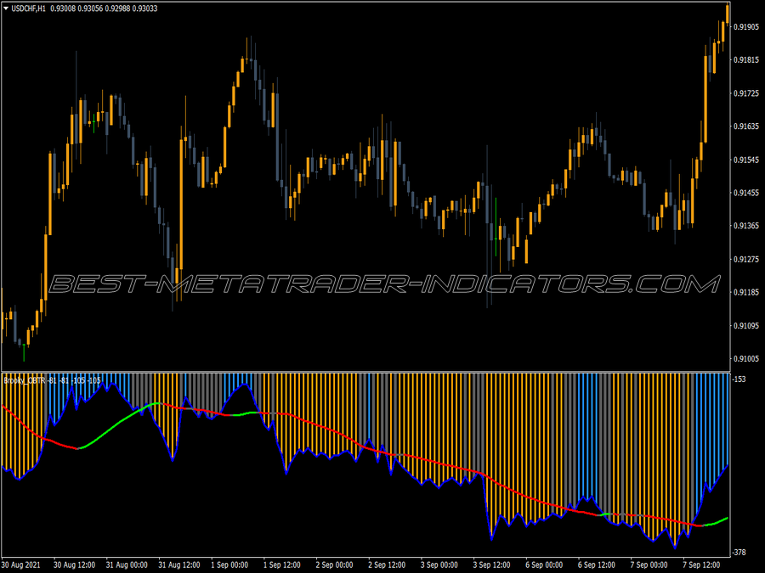Click the 2 Sep 00:00 time label
Image resolution: width=765 pixels, height=573 pixels.
coord(334,565)
